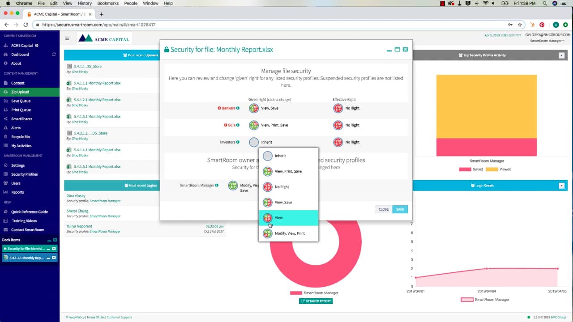Viewport: 573px width, 322px height.
Task: Open Training Videos
Action: 24,221
